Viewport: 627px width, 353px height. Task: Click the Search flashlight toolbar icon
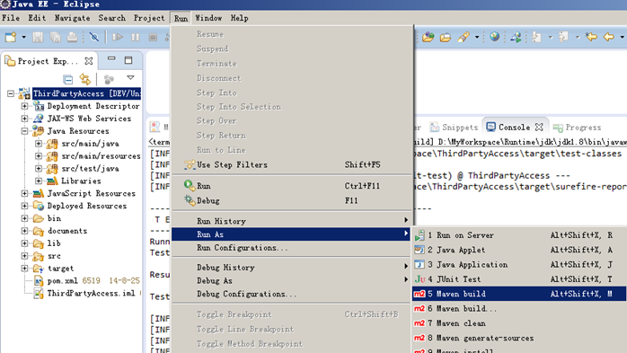click(463, 37)
